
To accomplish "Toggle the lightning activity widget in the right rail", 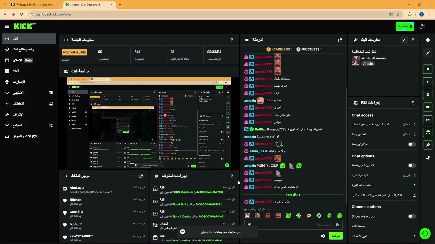I will coord(428,82).
